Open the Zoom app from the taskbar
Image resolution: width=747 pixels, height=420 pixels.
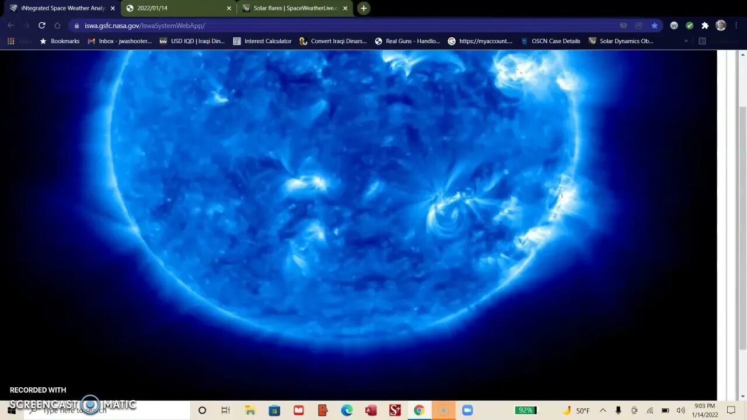pyautogui.click(x=467, y=411)
